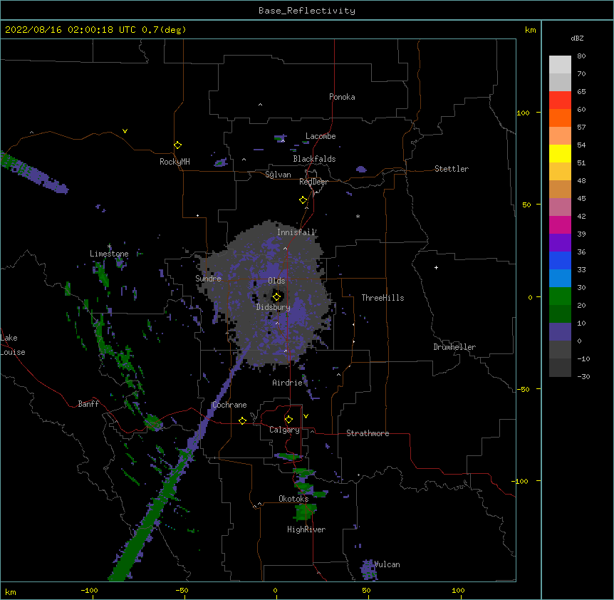Image resolution: width=614 pixels, height=600 pixels.
Task: Click the yellow diamond marker below Cochrane
Action: 242,420
